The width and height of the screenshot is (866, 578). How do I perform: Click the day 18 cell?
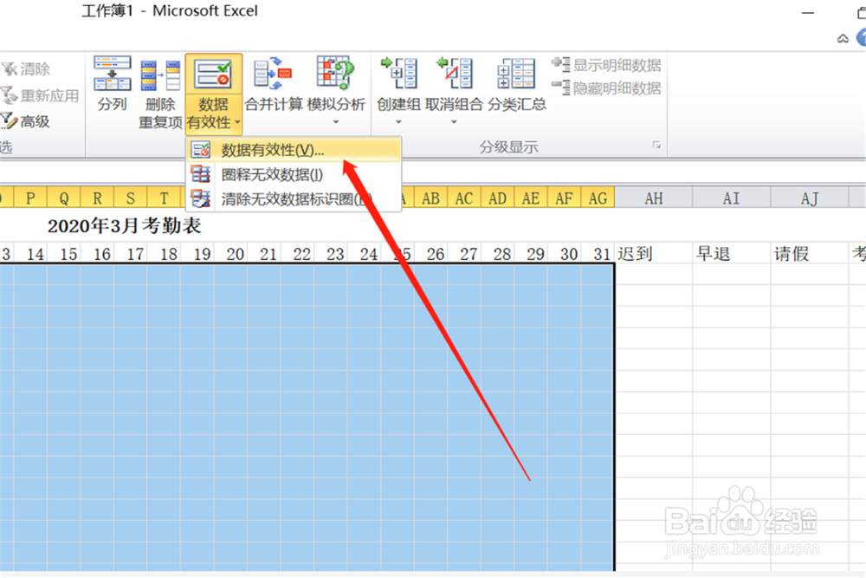pos(164,254)
